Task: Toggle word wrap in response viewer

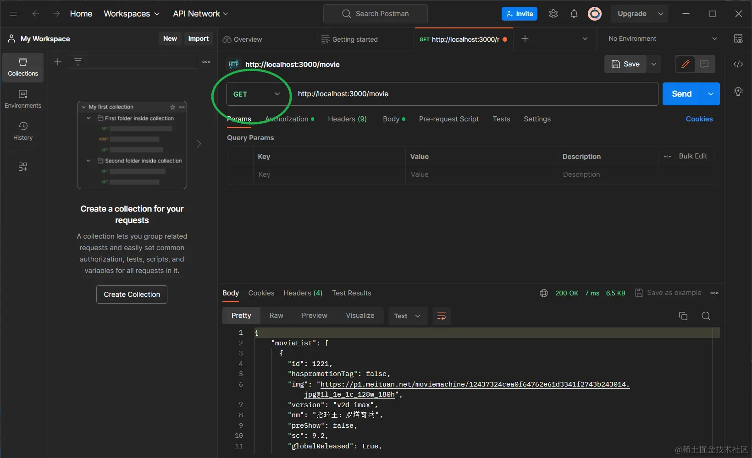Action: (442, 316)
